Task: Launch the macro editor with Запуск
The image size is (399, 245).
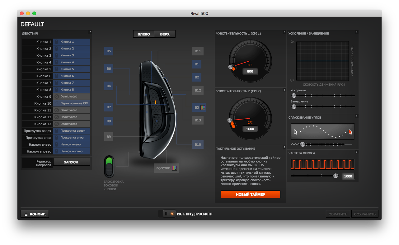Action: [x=72, y=162]
